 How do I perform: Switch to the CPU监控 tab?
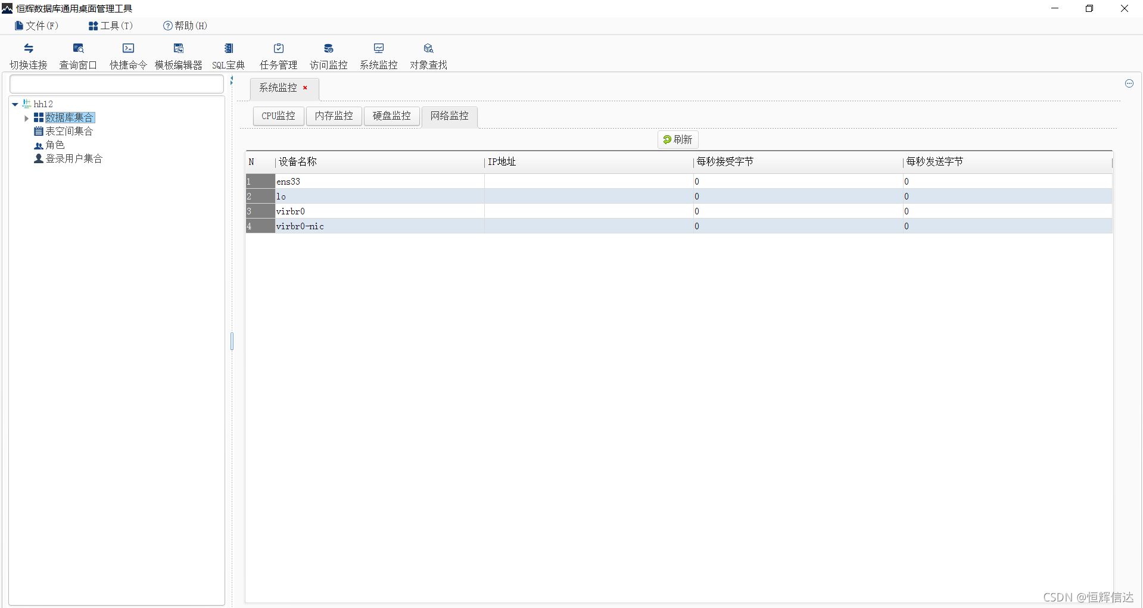tap(278, 116)
